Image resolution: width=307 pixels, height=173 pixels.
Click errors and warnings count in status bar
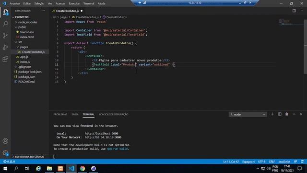coord(9,161)
